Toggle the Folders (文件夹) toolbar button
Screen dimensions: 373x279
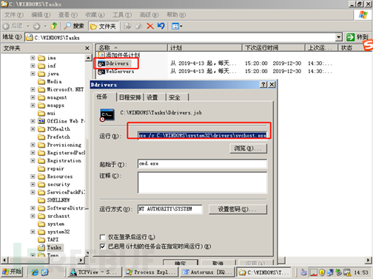point(104,27)
